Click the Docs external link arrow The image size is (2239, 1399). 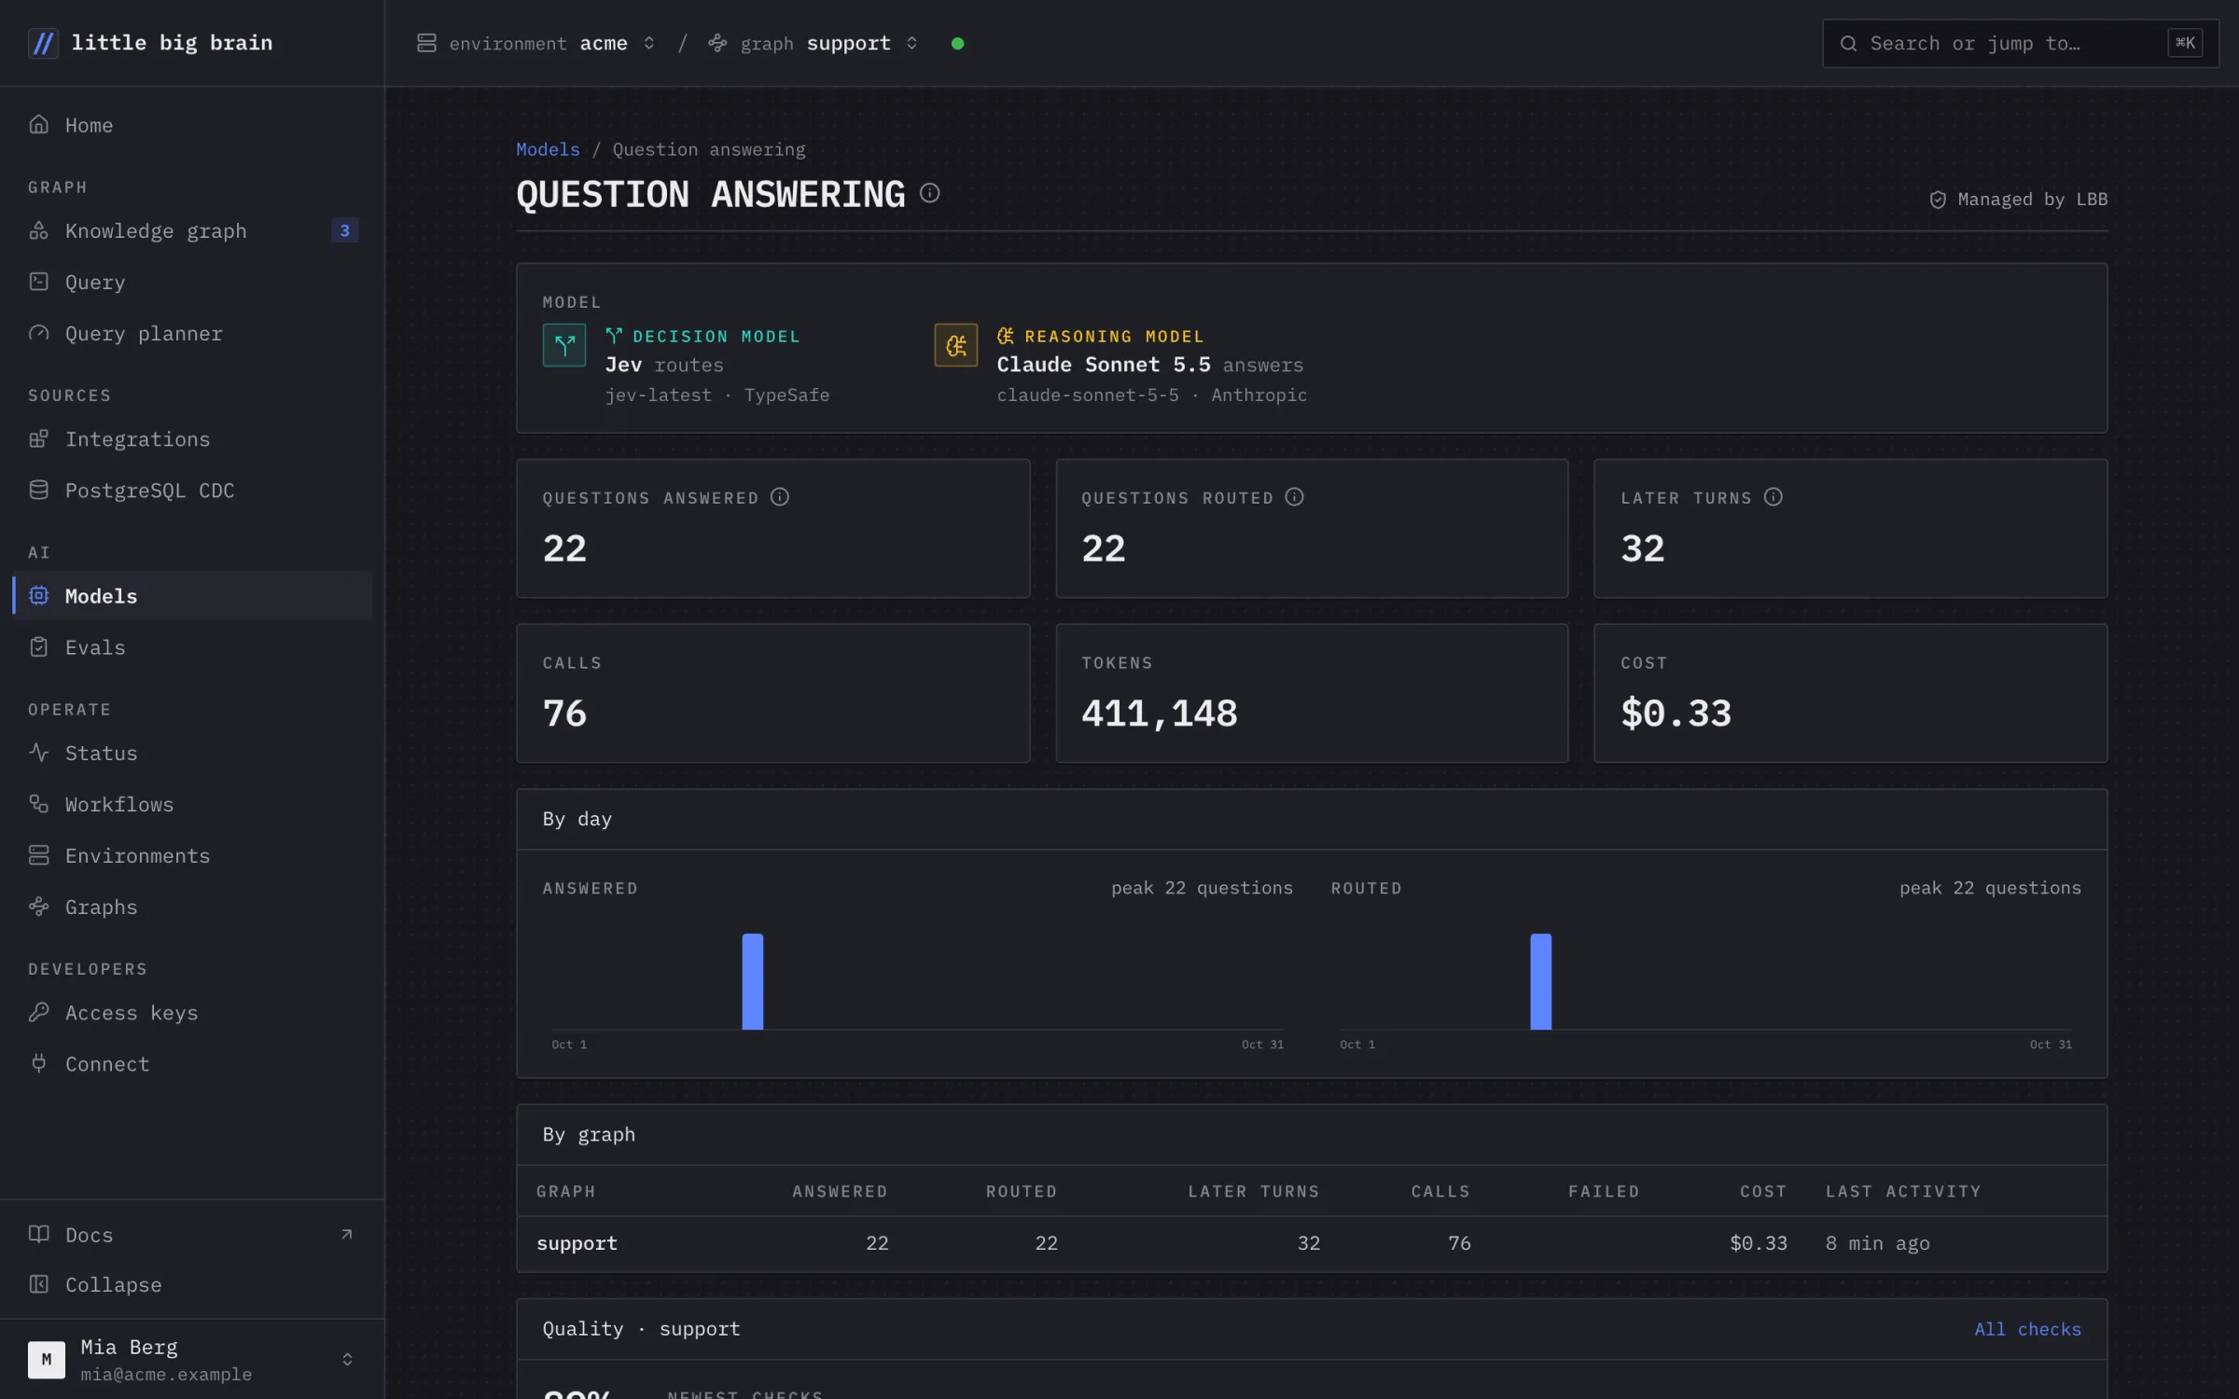(x=347, y=1234)
